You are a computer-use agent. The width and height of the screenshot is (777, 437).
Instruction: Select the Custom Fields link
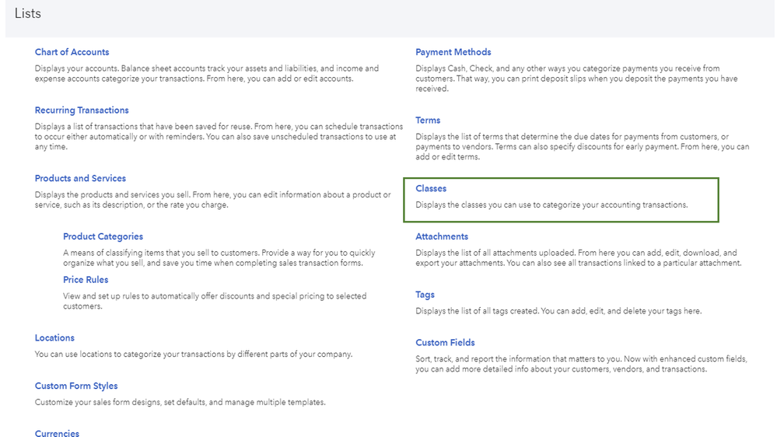(x=445, y=342)
